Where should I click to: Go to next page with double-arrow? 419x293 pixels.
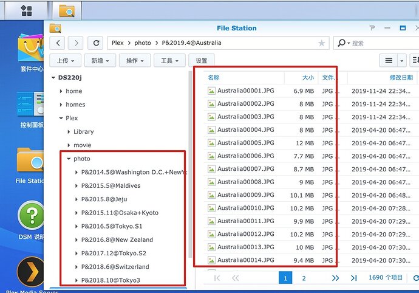[x=335, y=278]
